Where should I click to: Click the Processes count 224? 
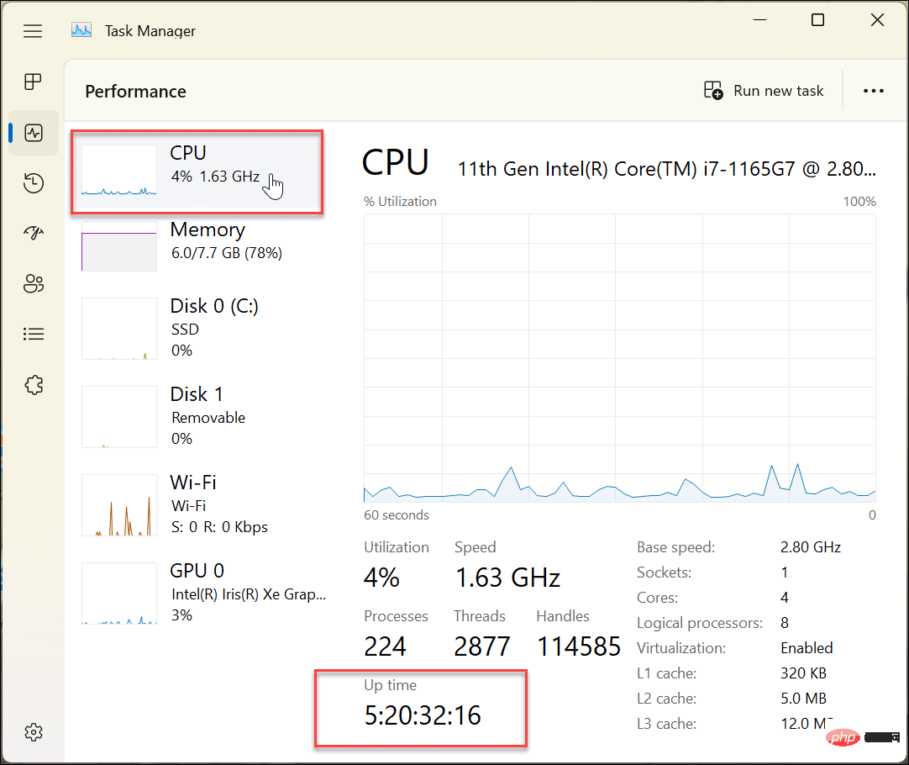(385, 646)
